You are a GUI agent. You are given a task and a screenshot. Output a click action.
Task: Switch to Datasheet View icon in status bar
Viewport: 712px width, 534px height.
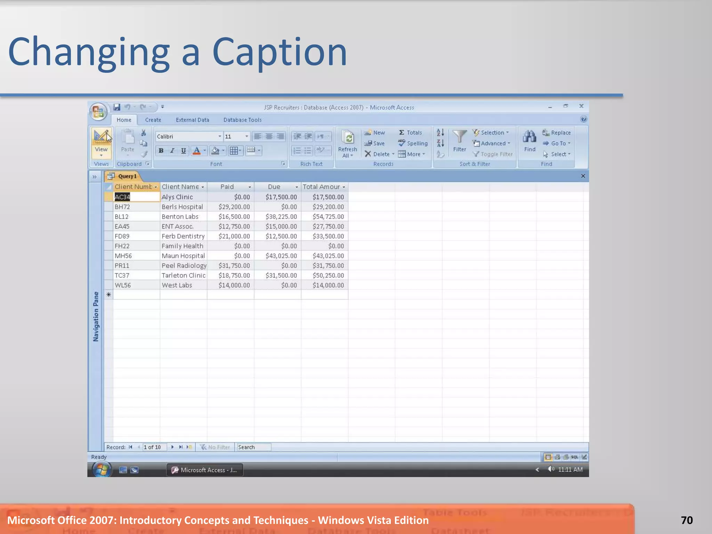[548, 457]
